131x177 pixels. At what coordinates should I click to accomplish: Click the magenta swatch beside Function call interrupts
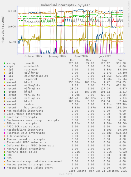point(4,133)
